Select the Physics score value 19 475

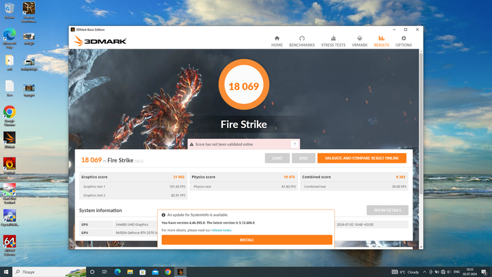289,177
